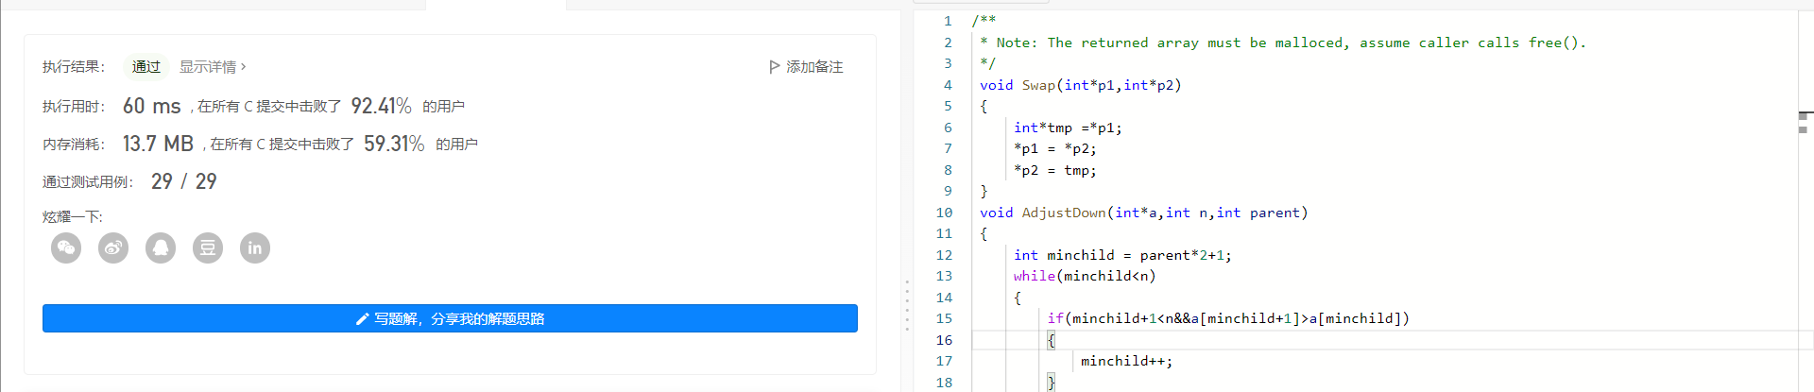
Task: Click the '29 / 29' test cases count
Action: point(183,181)
